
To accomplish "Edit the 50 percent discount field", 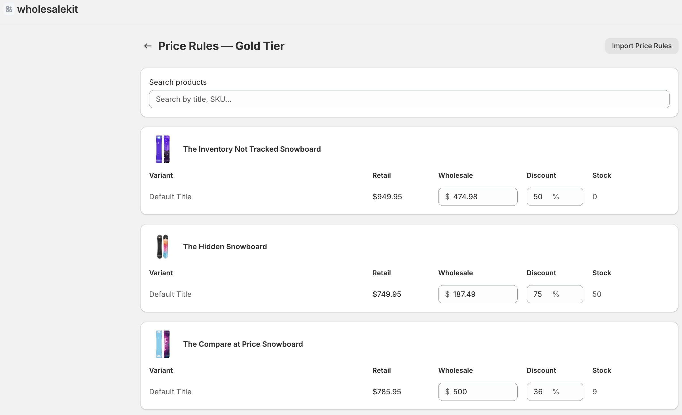I will point(555,197).
